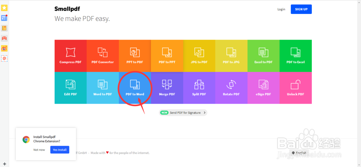Click the Smallpdf logo

pos(67,9)
